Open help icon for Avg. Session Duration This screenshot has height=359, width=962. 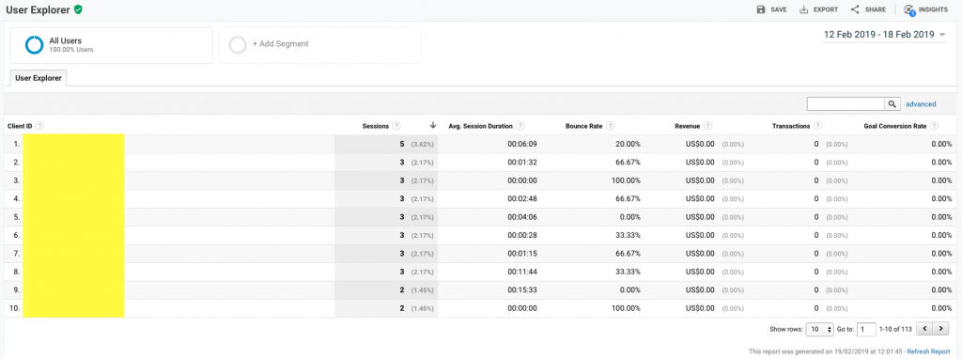[520, 126]
